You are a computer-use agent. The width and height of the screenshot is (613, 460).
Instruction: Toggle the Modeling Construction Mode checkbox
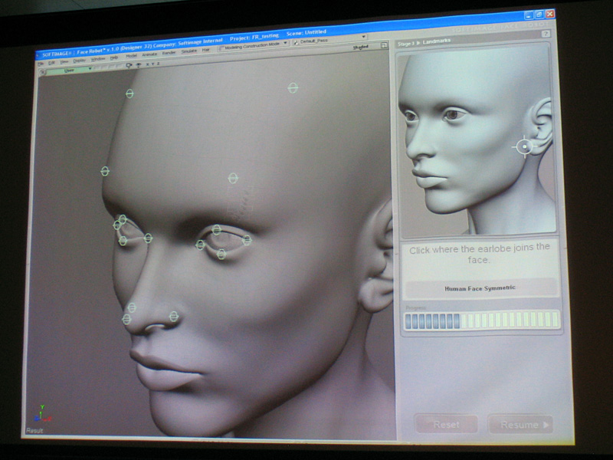(x=222, y=48)
